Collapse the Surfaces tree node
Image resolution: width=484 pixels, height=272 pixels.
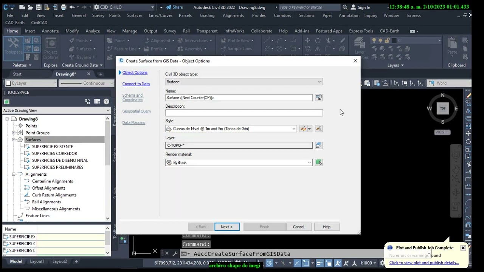[x=14, y=140]
